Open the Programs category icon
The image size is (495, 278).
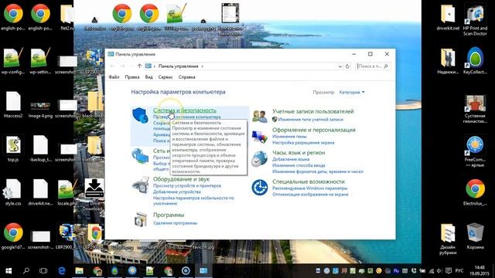141,219
